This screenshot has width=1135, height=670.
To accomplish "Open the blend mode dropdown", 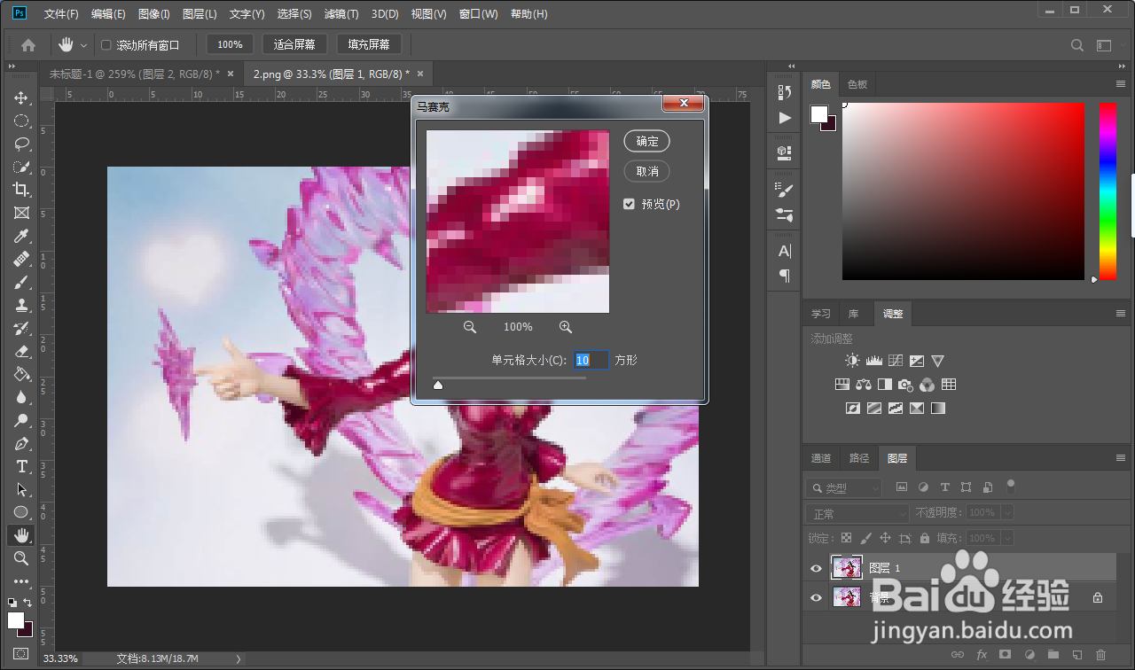I will 857,513.
